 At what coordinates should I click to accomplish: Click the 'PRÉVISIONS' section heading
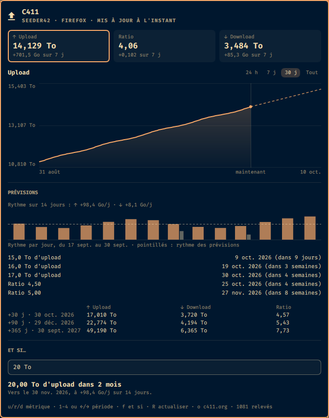pyautogui.click(x=23, y=193)
